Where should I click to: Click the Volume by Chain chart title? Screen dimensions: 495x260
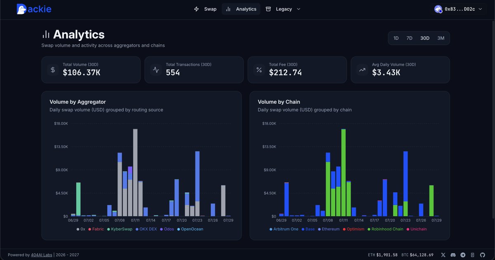click(x=279, y=102)
